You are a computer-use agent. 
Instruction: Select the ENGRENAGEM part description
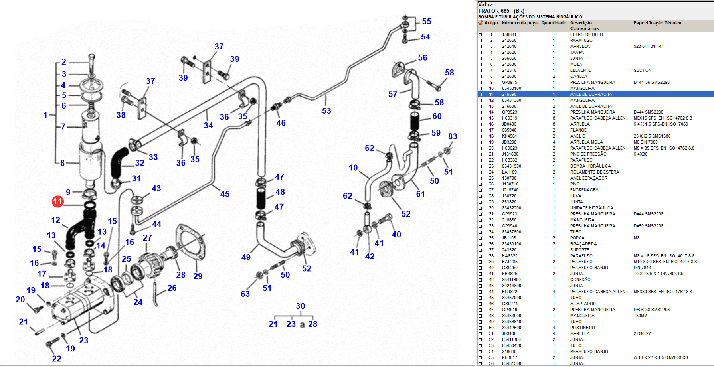(584, 190)
